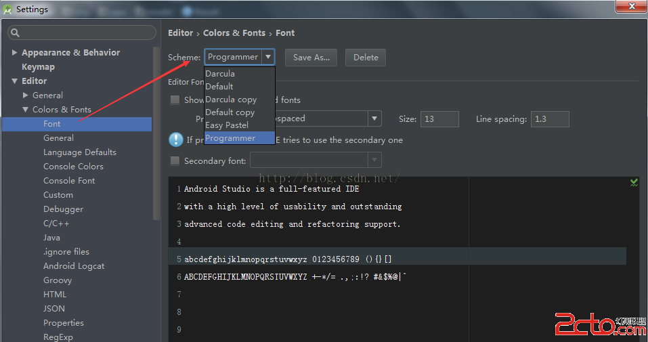Click the Save As... button

pos(311,58)
